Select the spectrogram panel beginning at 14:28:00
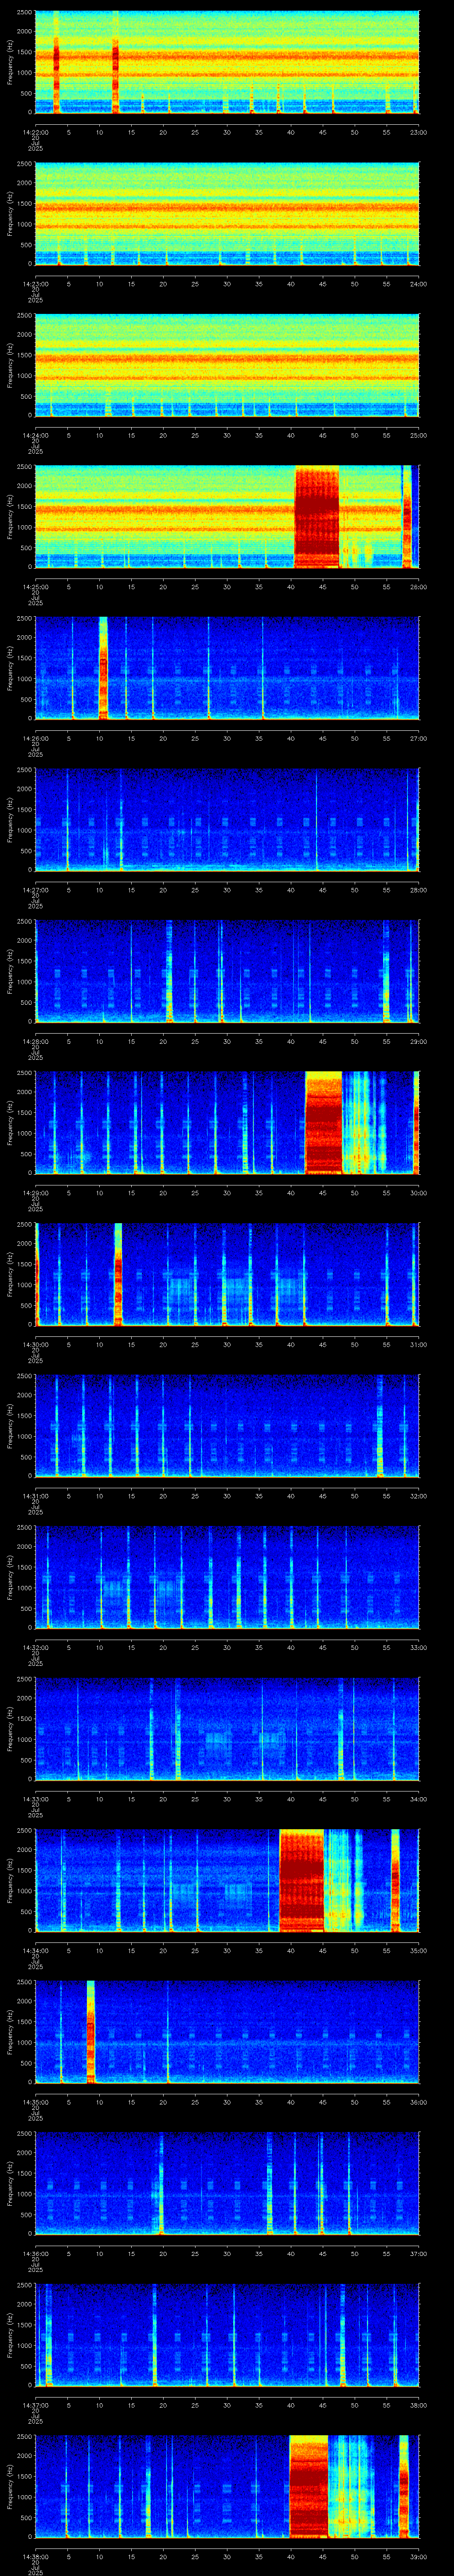 tap(227, 971)
